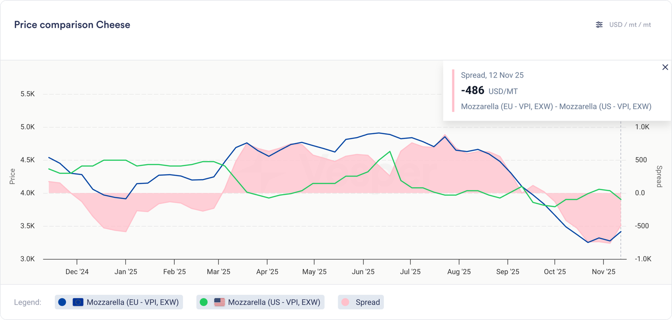This screenshot has height=320, width=672.
Task: Click the EU flag icon in legend
Action: click(78, 302)
